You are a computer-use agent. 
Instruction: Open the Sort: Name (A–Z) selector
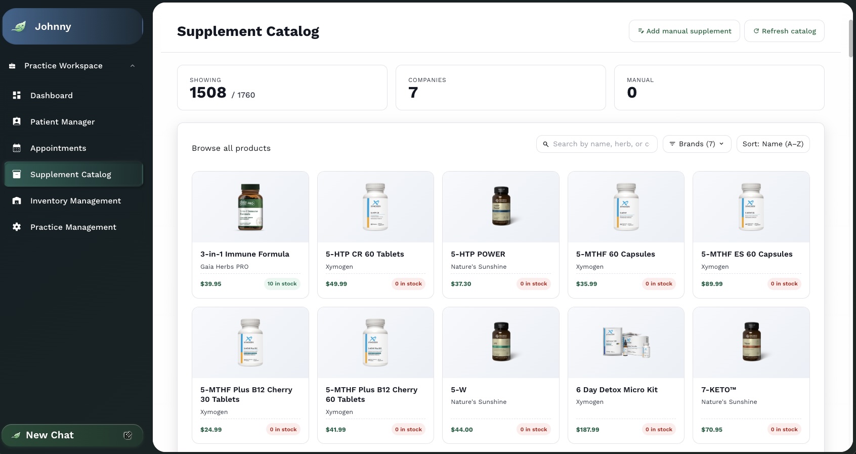(x=773, y=144)
